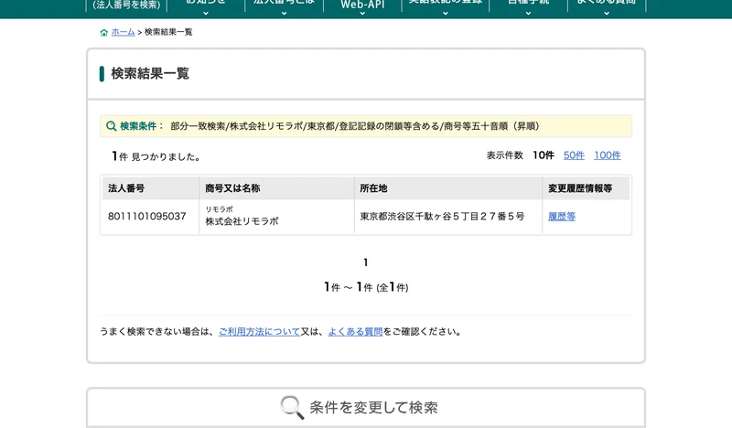Select corporate number 8011101095037
This screenshot has width=732, height=428.
147,216
